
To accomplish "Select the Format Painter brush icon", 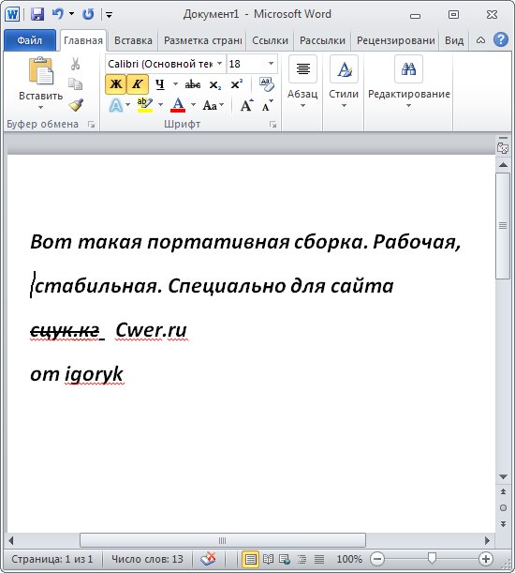I will [76, 105].
